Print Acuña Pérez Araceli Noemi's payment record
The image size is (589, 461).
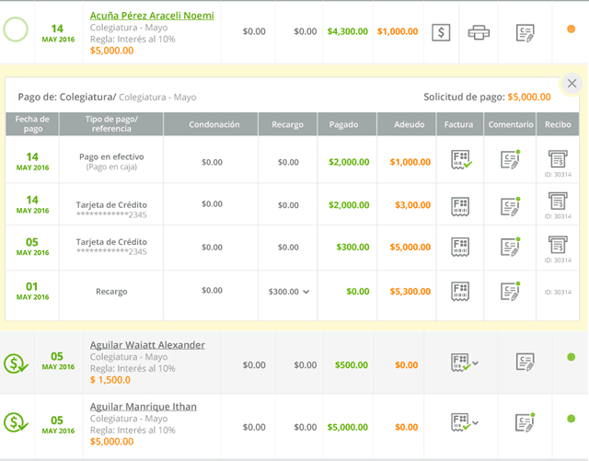pyautogui.click(x=479, y=32)
